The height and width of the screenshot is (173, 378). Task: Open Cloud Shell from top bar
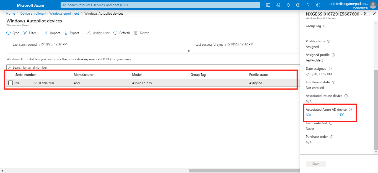pyautogui.click(x=268, y=5)
